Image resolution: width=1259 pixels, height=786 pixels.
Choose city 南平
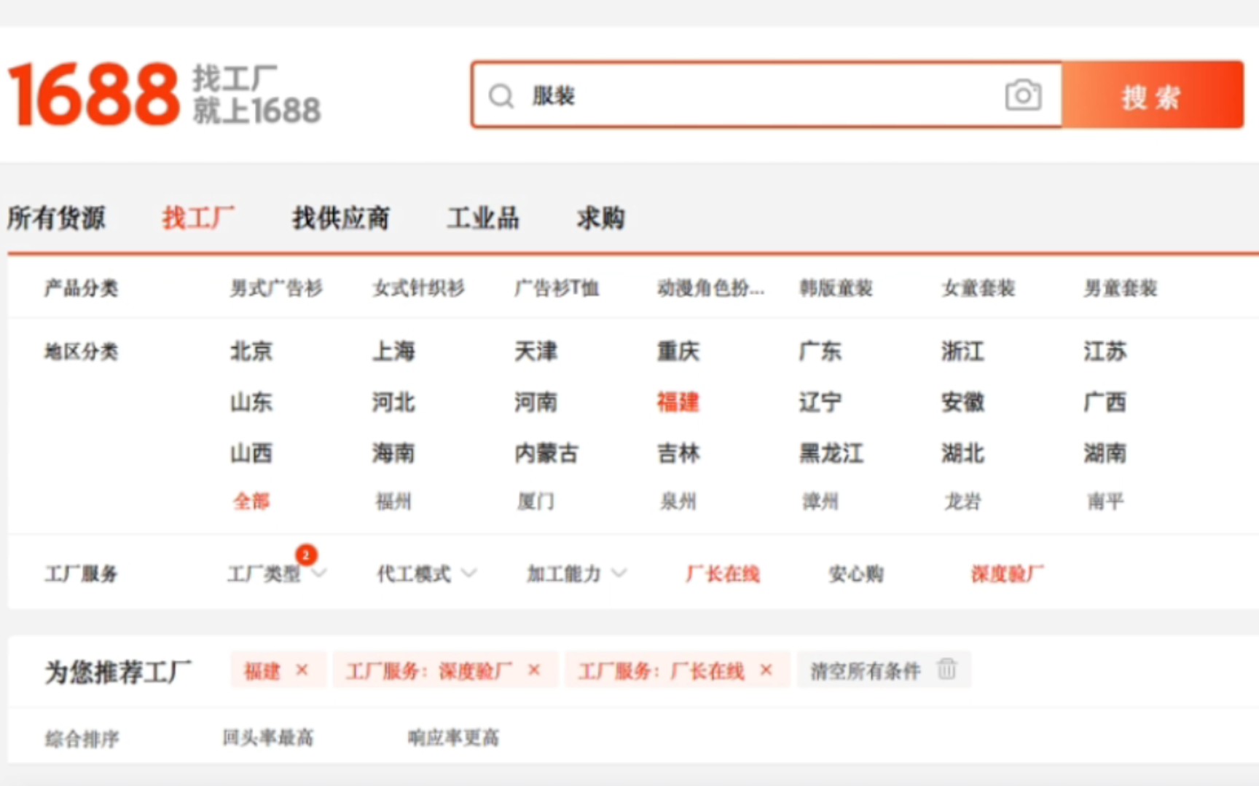click(1105, 501)
